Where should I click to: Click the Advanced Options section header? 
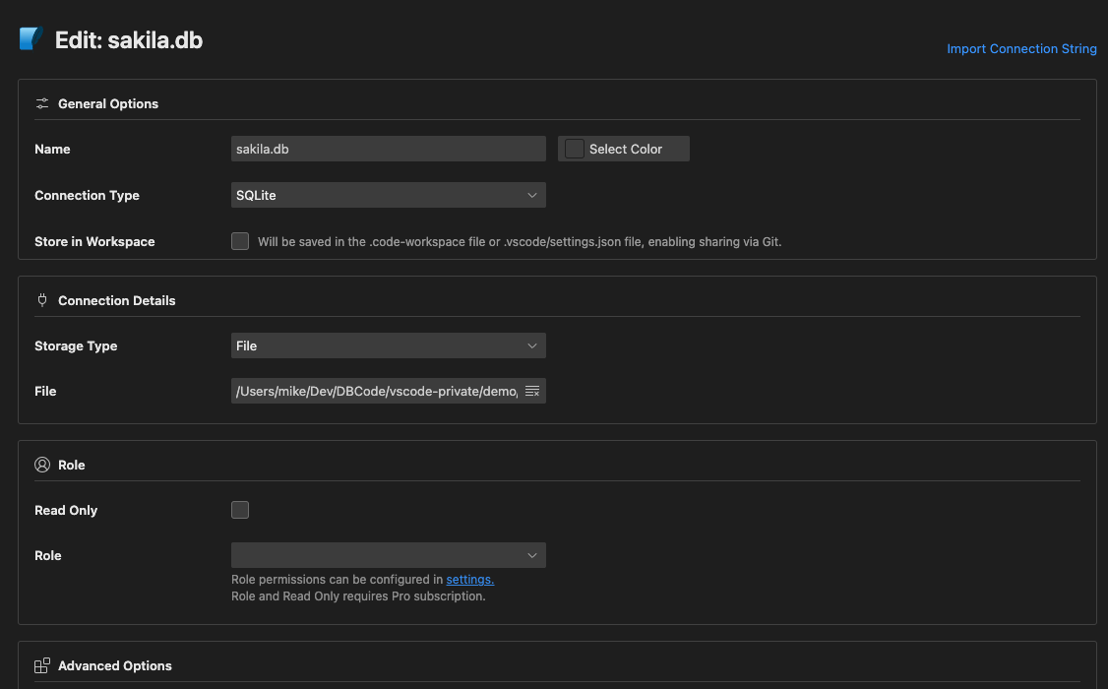pos(114,665)
